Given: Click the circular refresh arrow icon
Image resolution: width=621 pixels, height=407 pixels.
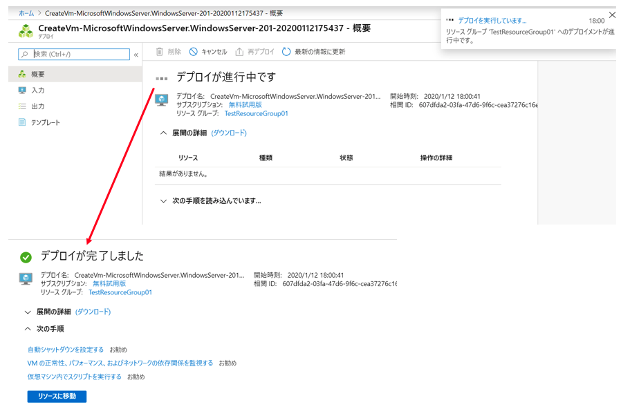Looking at the screenshot, I should pos(286,51).
